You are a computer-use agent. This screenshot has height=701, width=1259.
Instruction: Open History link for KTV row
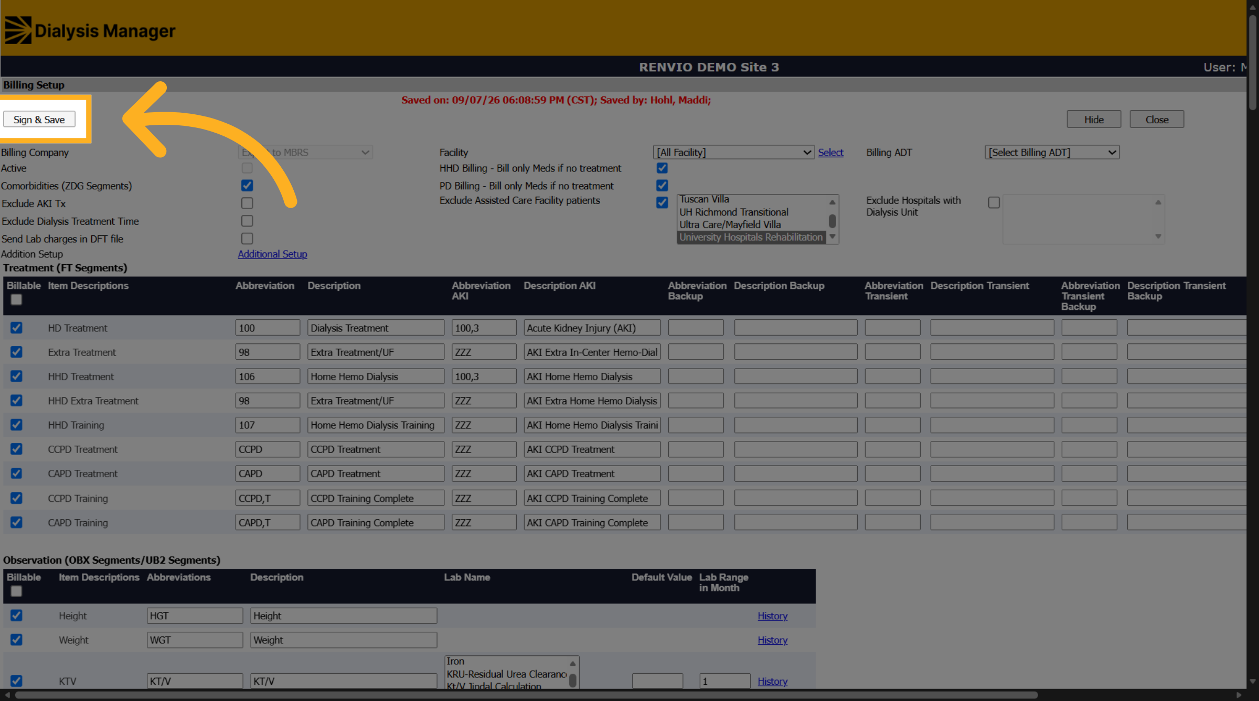tap(772, 681)
